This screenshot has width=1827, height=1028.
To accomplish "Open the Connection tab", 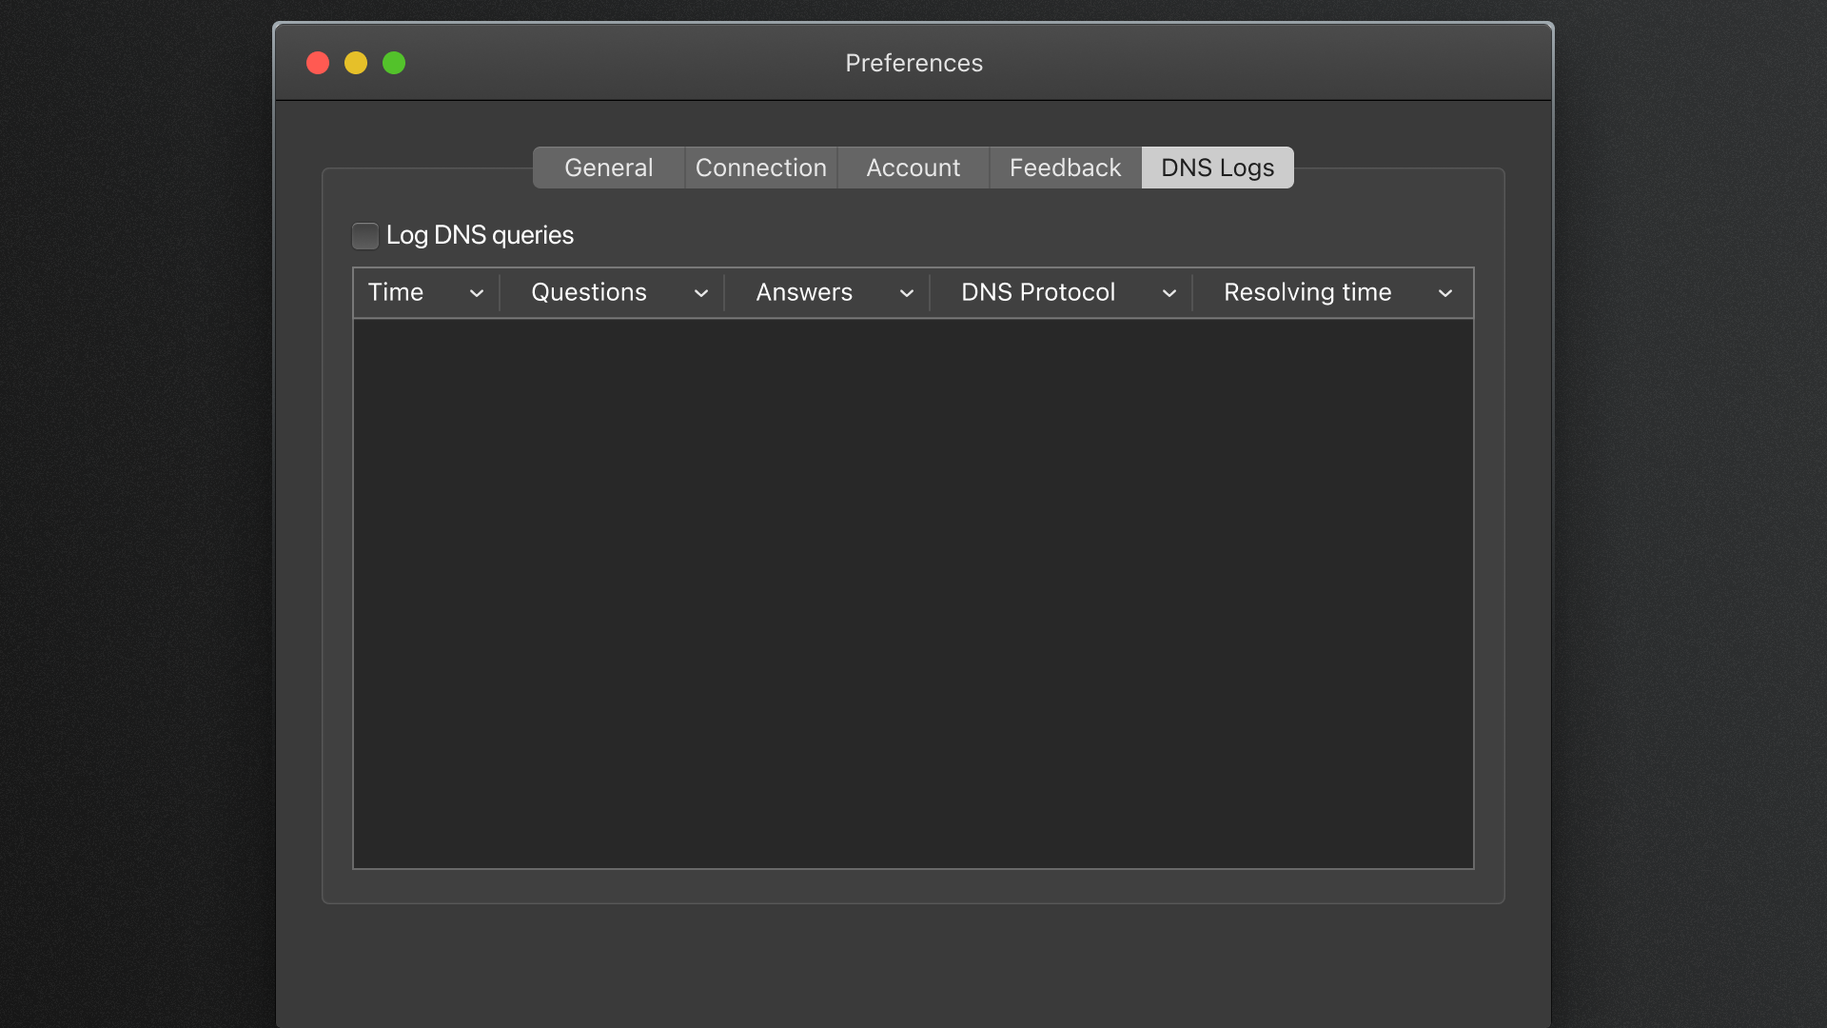I will coord(760,168).
